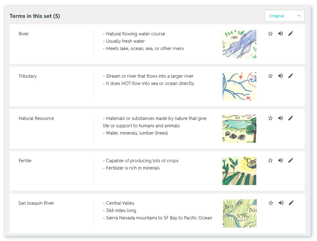Click the River drawing thumbnail
Screen dimensions: 317x241
239,44
